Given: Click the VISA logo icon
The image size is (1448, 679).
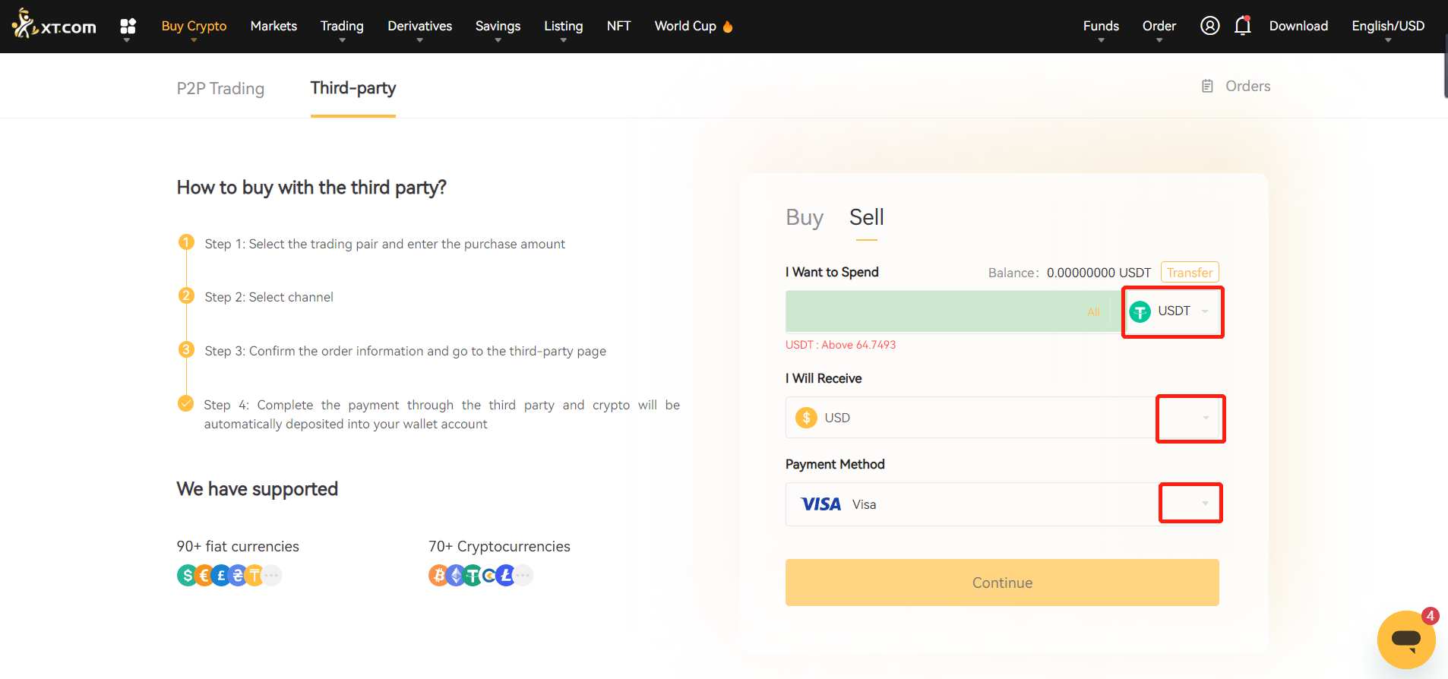Looking at the screenshot, I should 820,504.
